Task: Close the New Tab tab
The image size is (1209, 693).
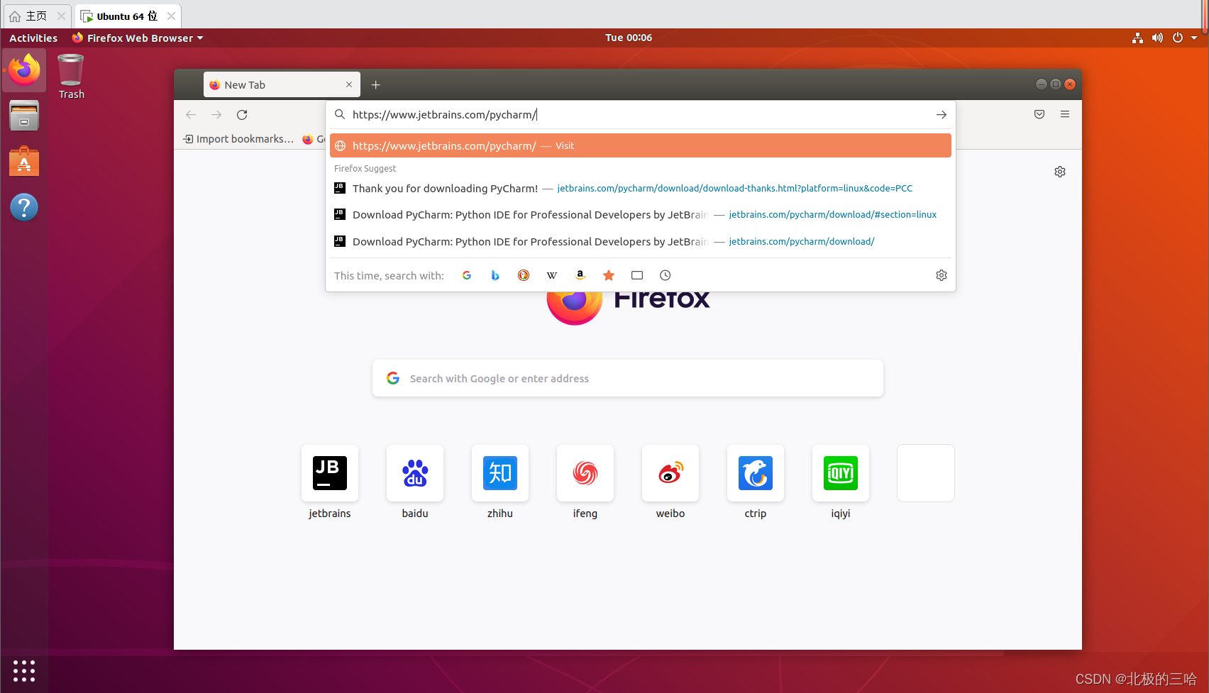Action: tap(349, 84)
